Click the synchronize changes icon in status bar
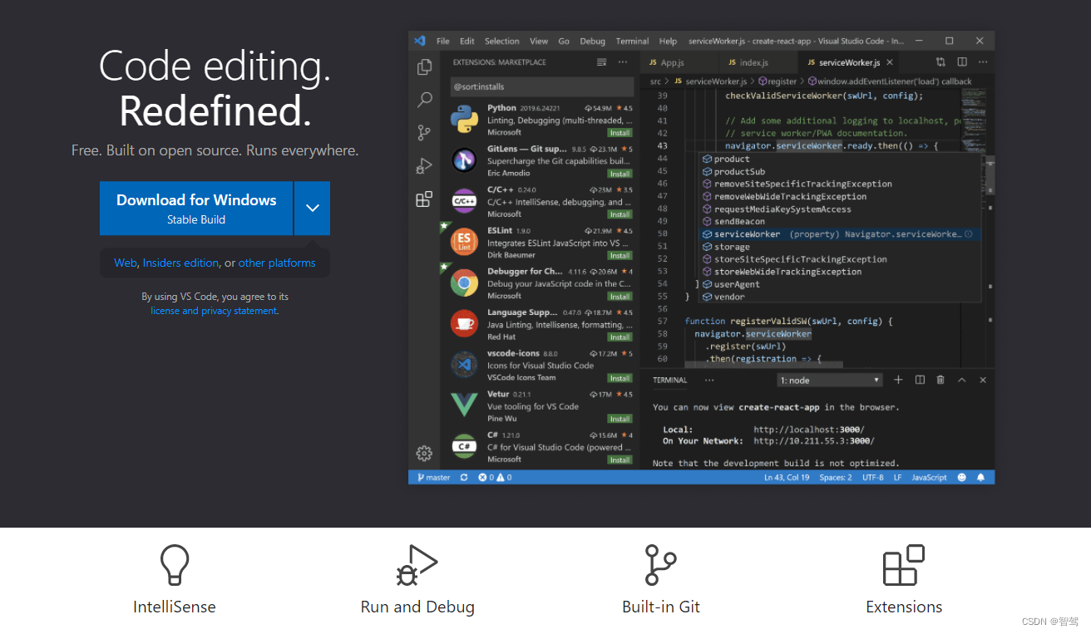This screenshot has width=1091, height=634. tap(464, 478)
